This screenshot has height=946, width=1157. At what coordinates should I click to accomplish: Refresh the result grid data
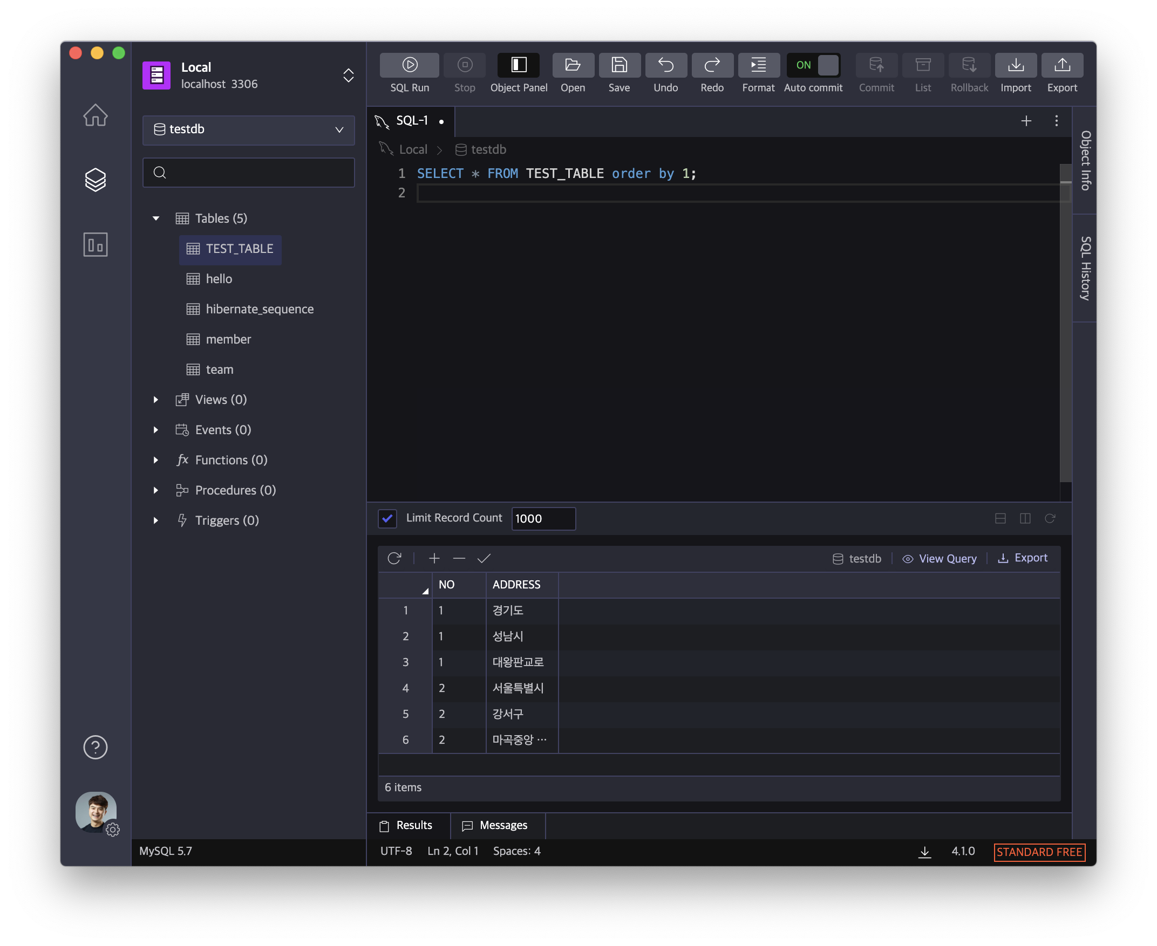click(x=394, y=558)
